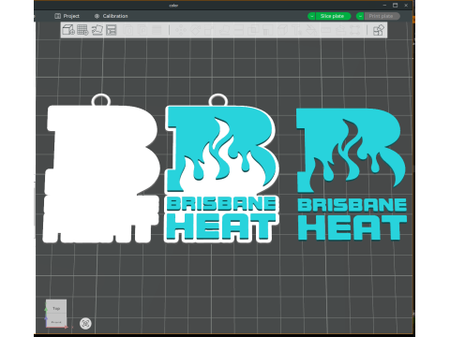The image size is (450, 337).
Task: Click the Add plate icon
Action: [82, 30]
